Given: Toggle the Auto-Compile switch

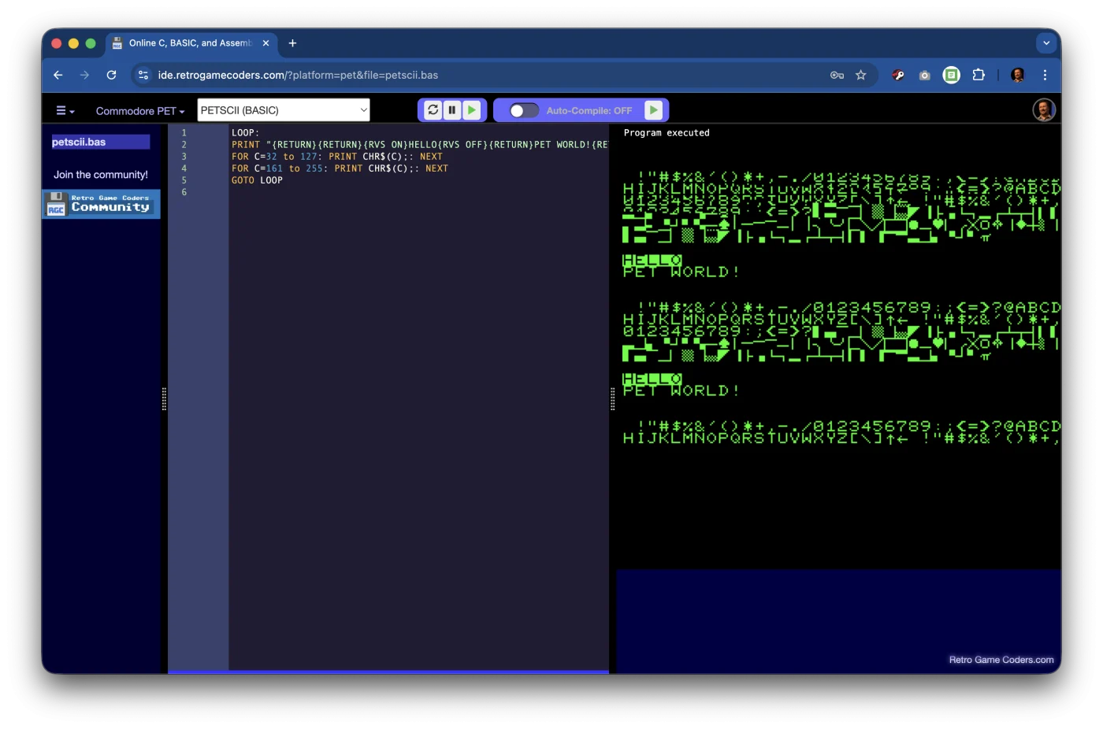Looking at the screenshot, I should (x=524, y=110).
